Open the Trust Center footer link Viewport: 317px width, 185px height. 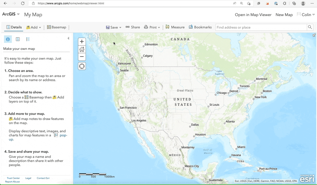click(x=13, y=178)
